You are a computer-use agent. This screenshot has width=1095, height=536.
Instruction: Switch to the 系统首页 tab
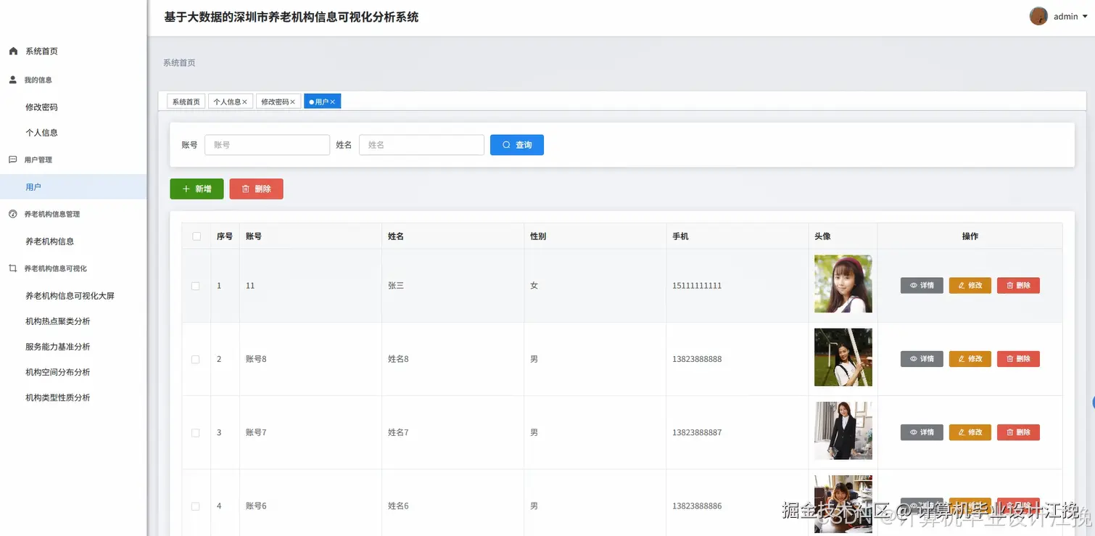(x=186, y=102)
